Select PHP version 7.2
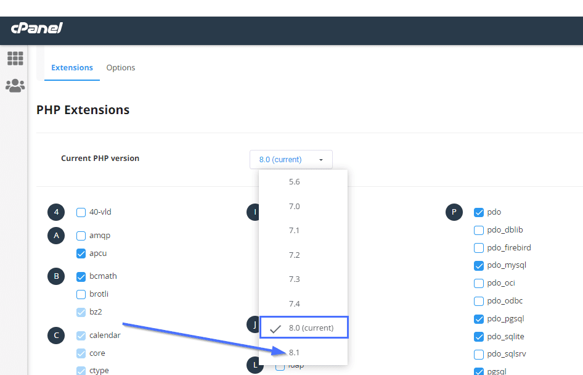 [x=303, y=255]
